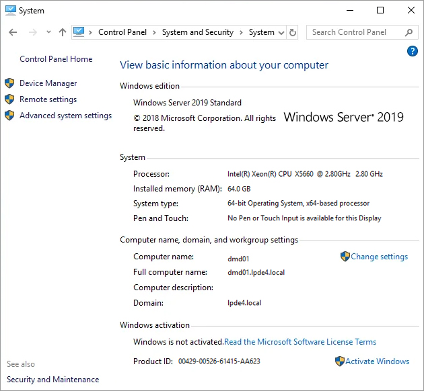The height and width of the screenshot is (391, 424).
Task: Open Advanced system settings
Action: click(x=65, y=116)
